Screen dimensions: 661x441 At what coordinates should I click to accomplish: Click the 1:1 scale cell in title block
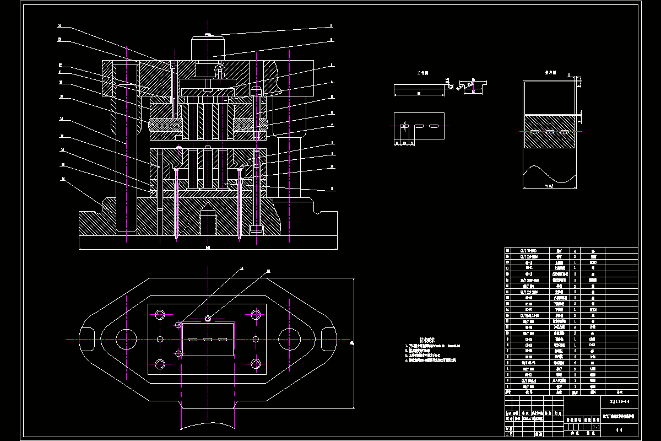point(595,427)
